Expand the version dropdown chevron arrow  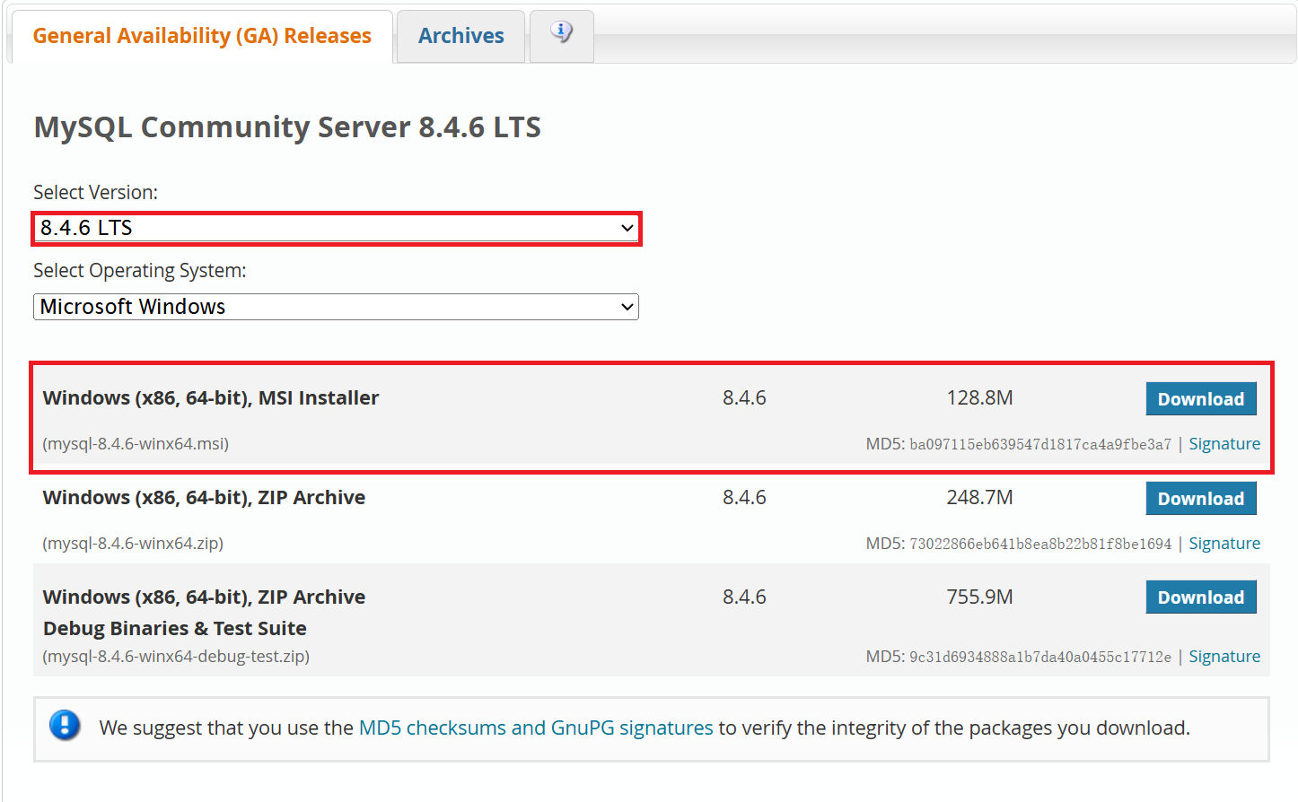coord(627,228)
